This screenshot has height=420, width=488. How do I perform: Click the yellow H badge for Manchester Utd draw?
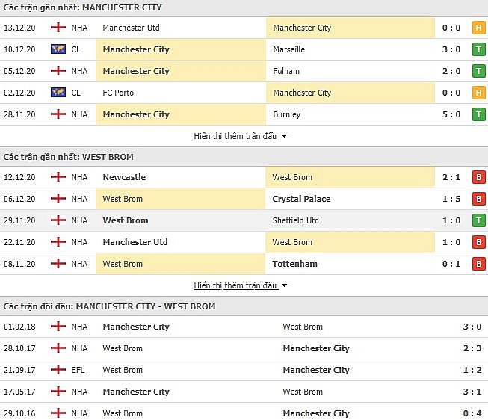pyautogui.click(x=478, y=28)
